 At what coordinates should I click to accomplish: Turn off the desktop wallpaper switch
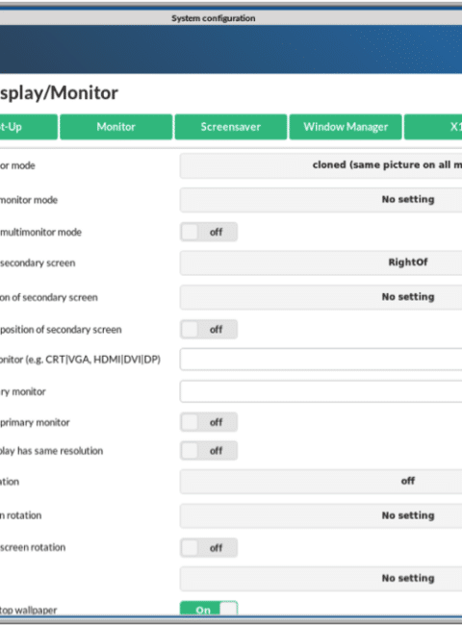click(209, 609)
